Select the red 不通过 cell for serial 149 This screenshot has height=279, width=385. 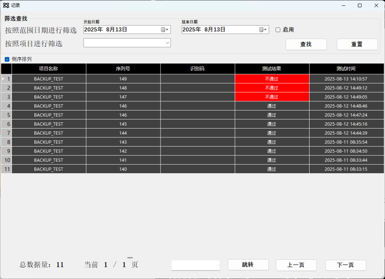pos(271,79)
